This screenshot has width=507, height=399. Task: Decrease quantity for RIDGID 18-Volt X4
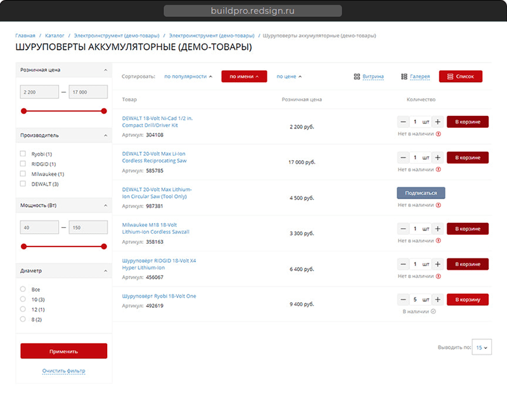pos(403,264)
